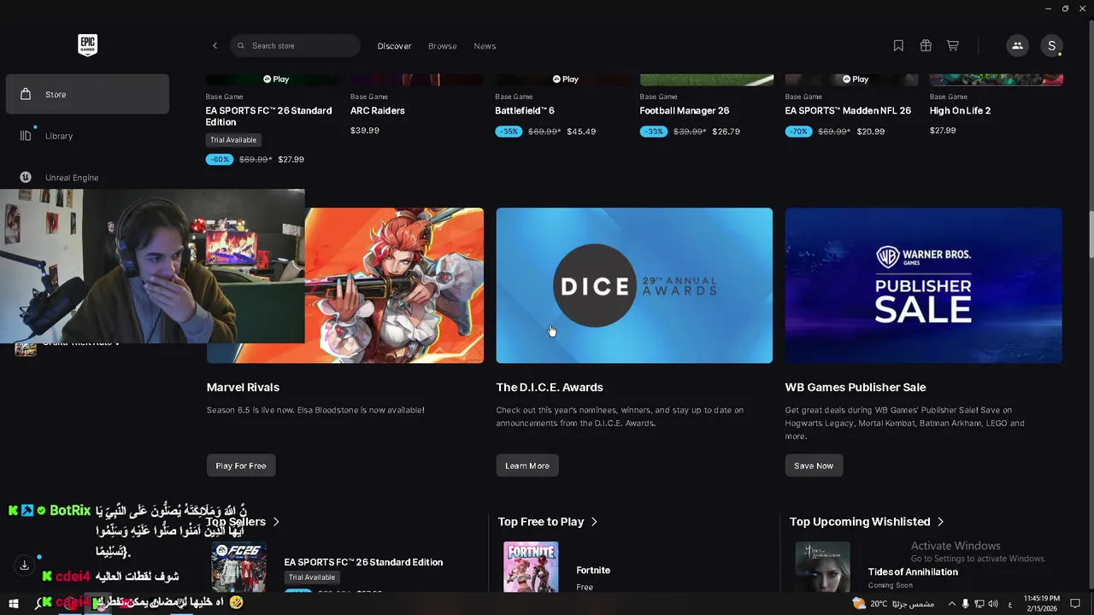Image resolution: width=1094 pixels, height=615 pixels.
Task: Click the Library grid icon in the sidebar
Action: pyautogui.click(x=26, y=136)
